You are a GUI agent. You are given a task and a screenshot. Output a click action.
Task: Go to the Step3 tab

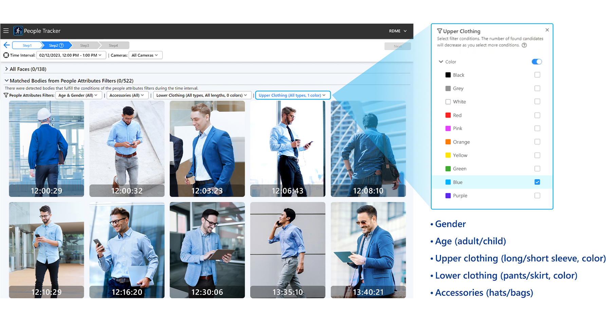(x=85, y=45)
